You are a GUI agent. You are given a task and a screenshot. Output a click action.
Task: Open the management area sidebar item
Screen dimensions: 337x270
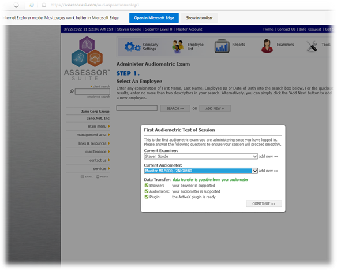point(91,135)
